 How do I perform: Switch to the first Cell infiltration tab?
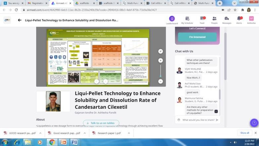[x=156, y=3]
